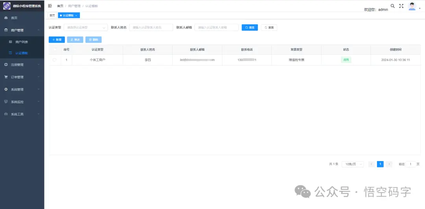Click the 系统工具 toolbox icon
The image size is (425, 209).
pyautogui.click(x=6, y=114)
